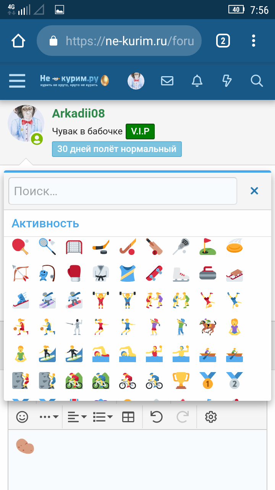Open the Arkadii08 profile link

click(x=78, y=113)
